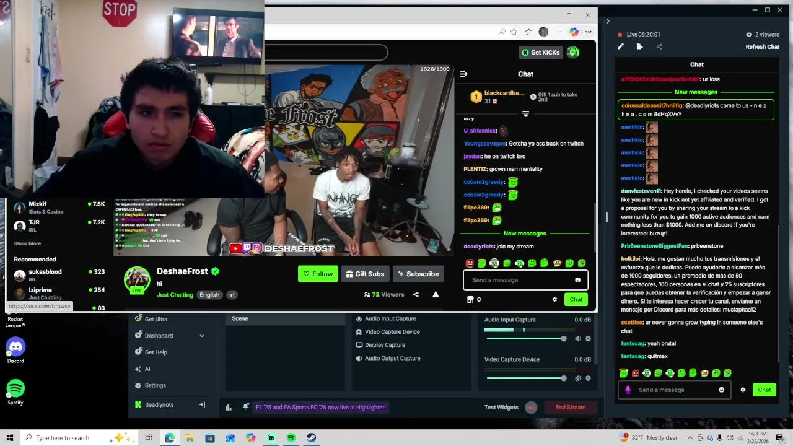Open Discord desktop shortcut

15,350
